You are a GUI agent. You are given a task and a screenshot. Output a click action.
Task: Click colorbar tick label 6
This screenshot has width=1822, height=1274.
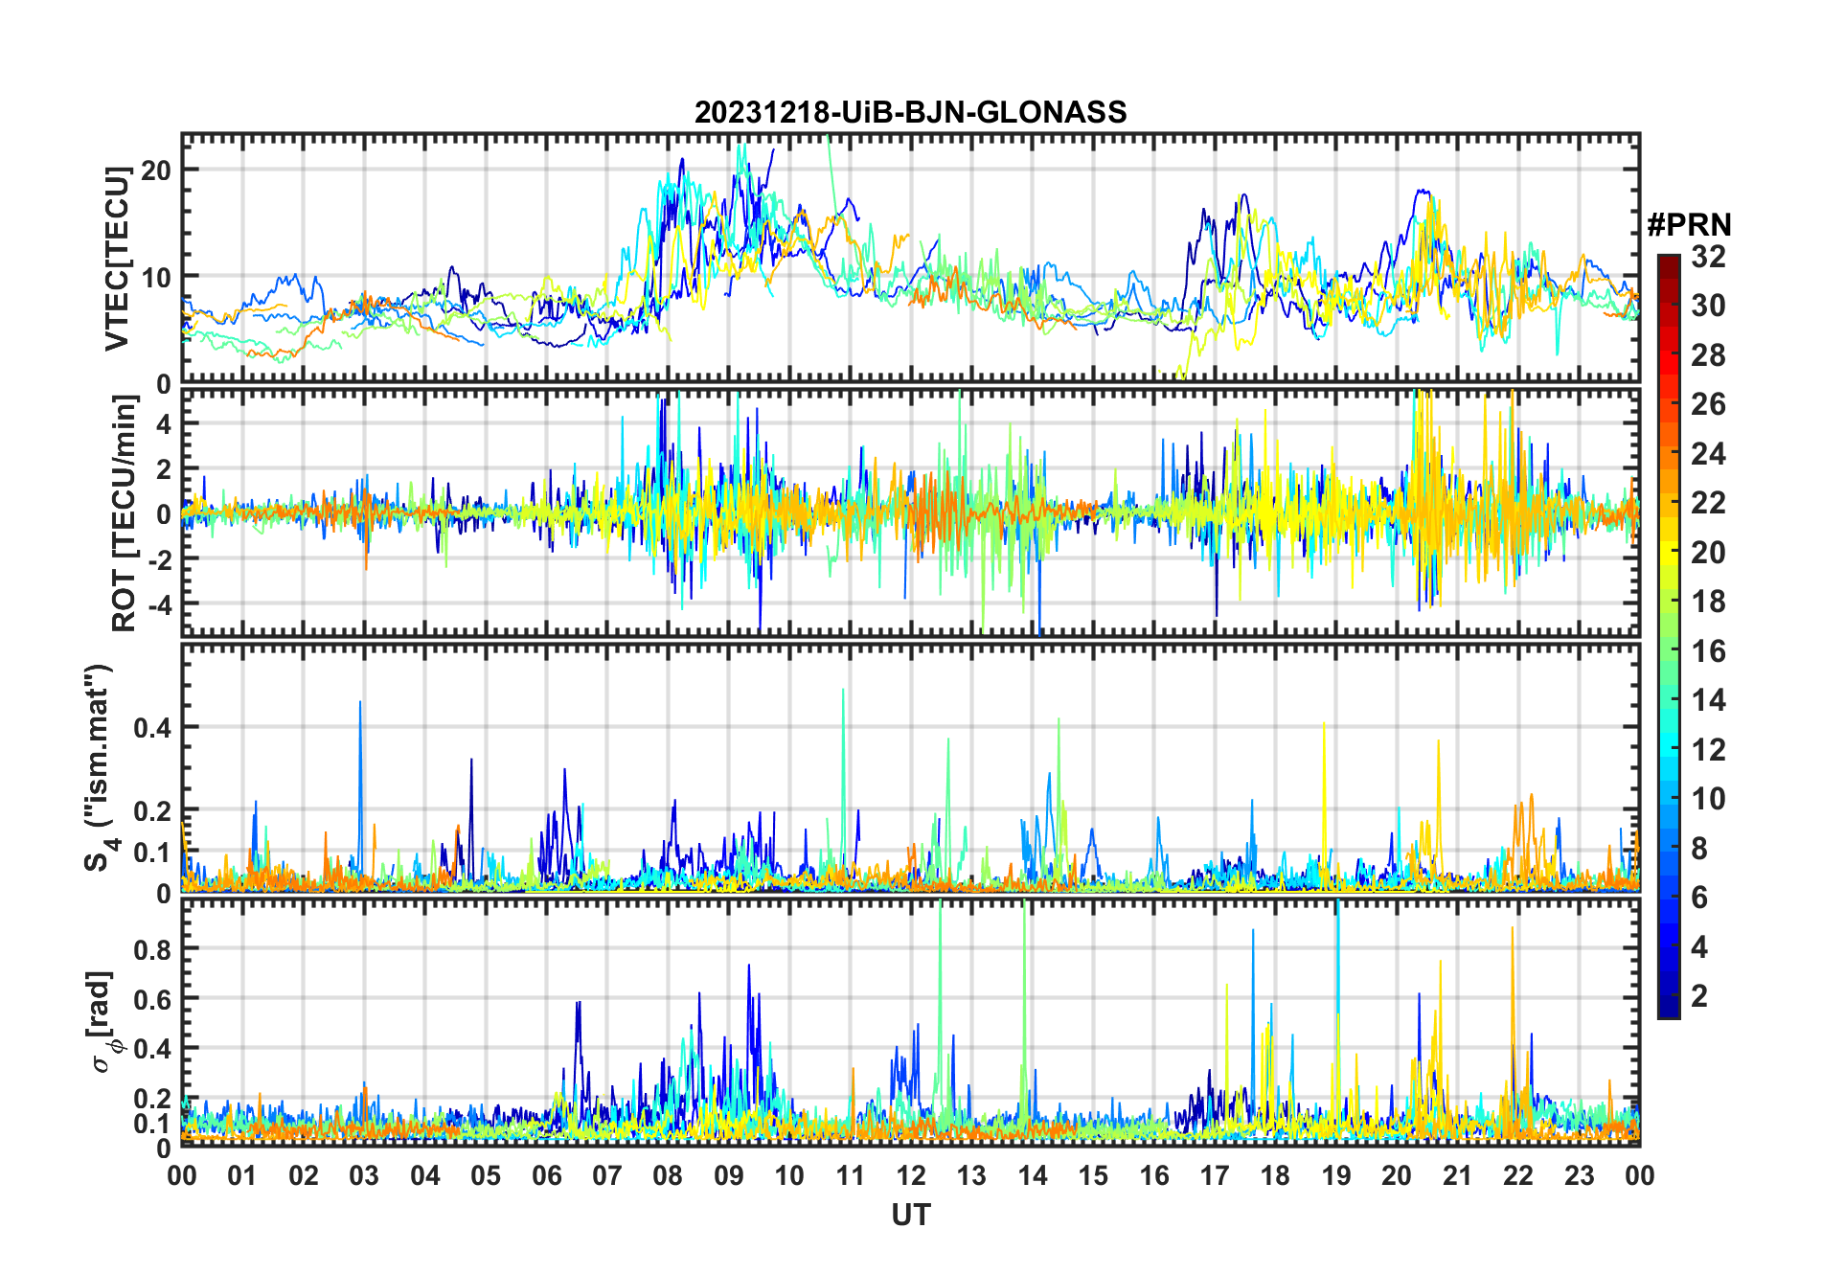(1700, 898)
